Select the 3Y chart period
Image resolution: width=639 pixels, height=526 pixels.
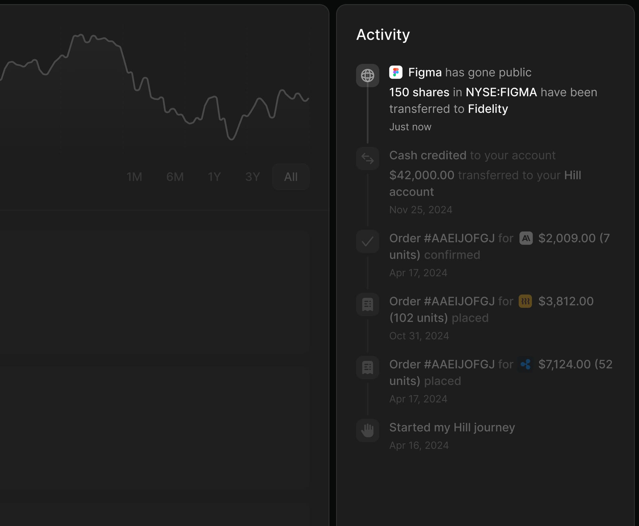252,177
